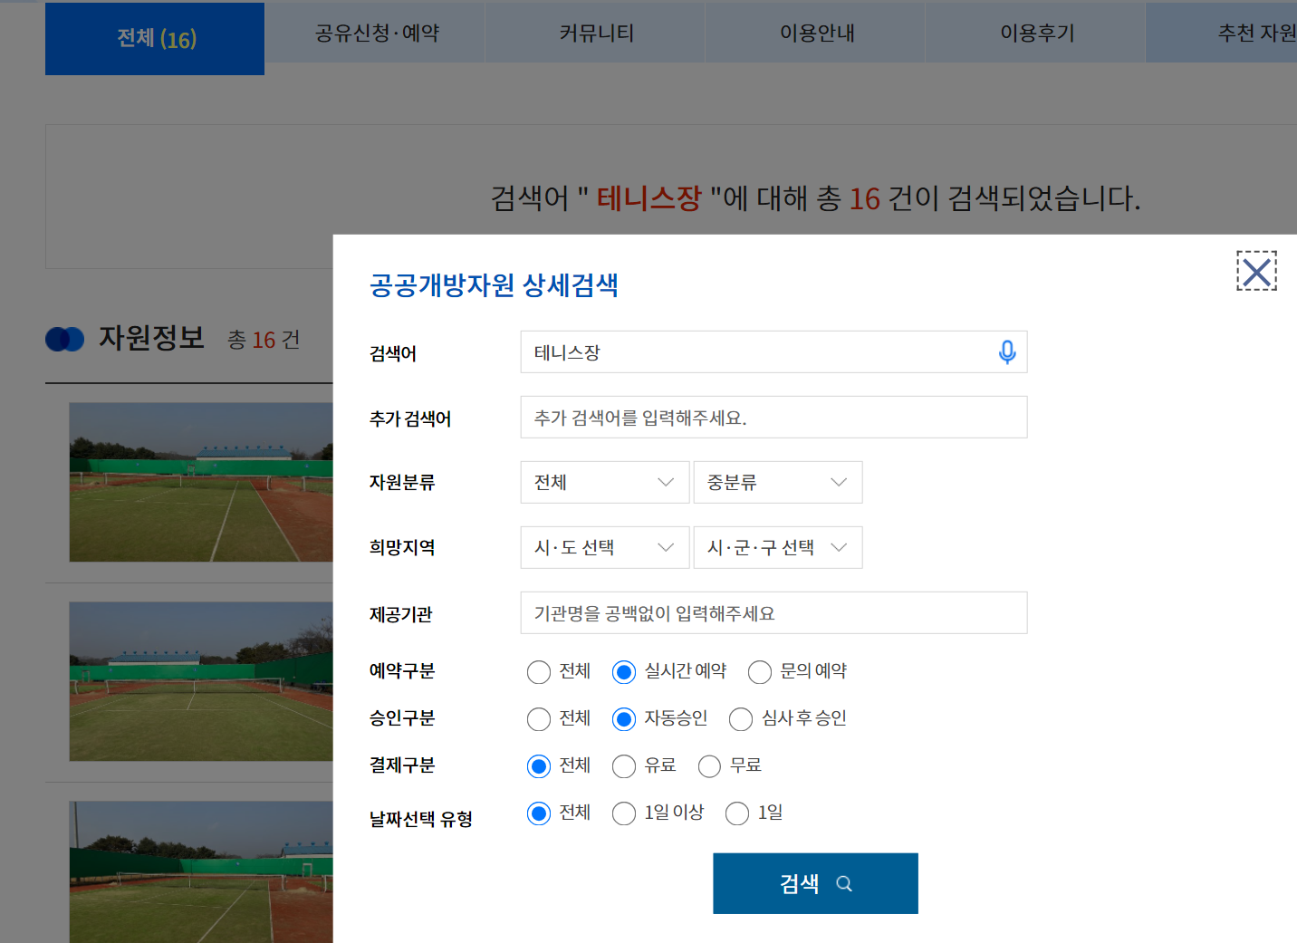Select 문의 예약 radio button

click(x=760, y=672)
